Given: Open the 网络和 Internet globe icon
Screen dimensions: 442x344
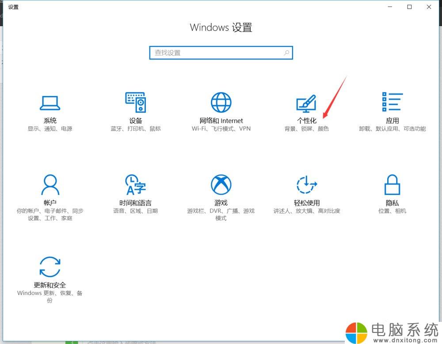Looking at the screenshot, I should click(221, 102).
